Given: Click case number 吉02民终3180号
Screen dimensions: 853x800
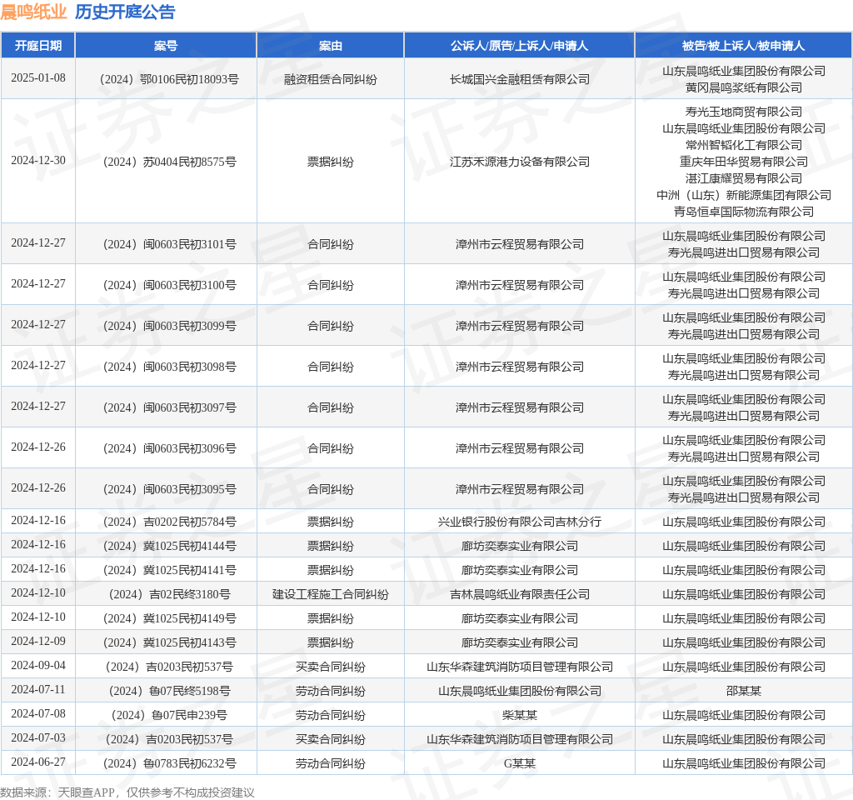Looking at the screenshot, I should point(169,594).
